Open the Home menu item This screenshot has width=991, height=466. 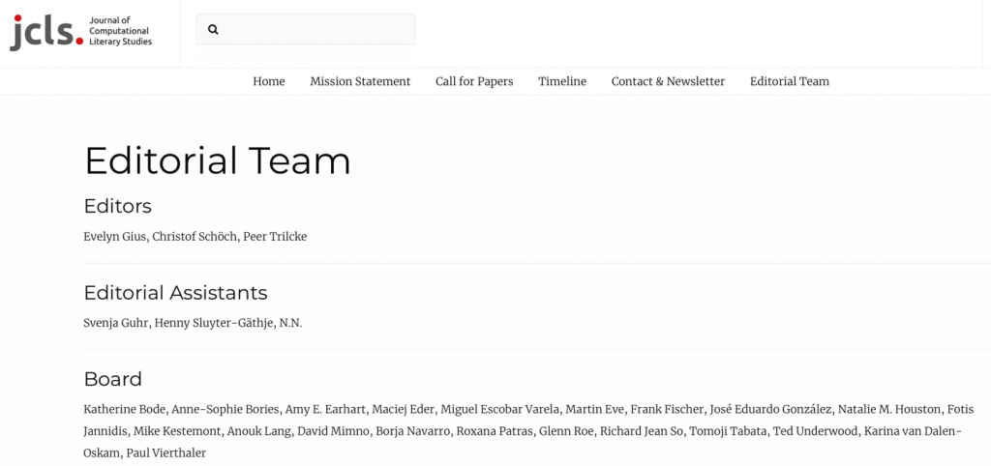269,81
